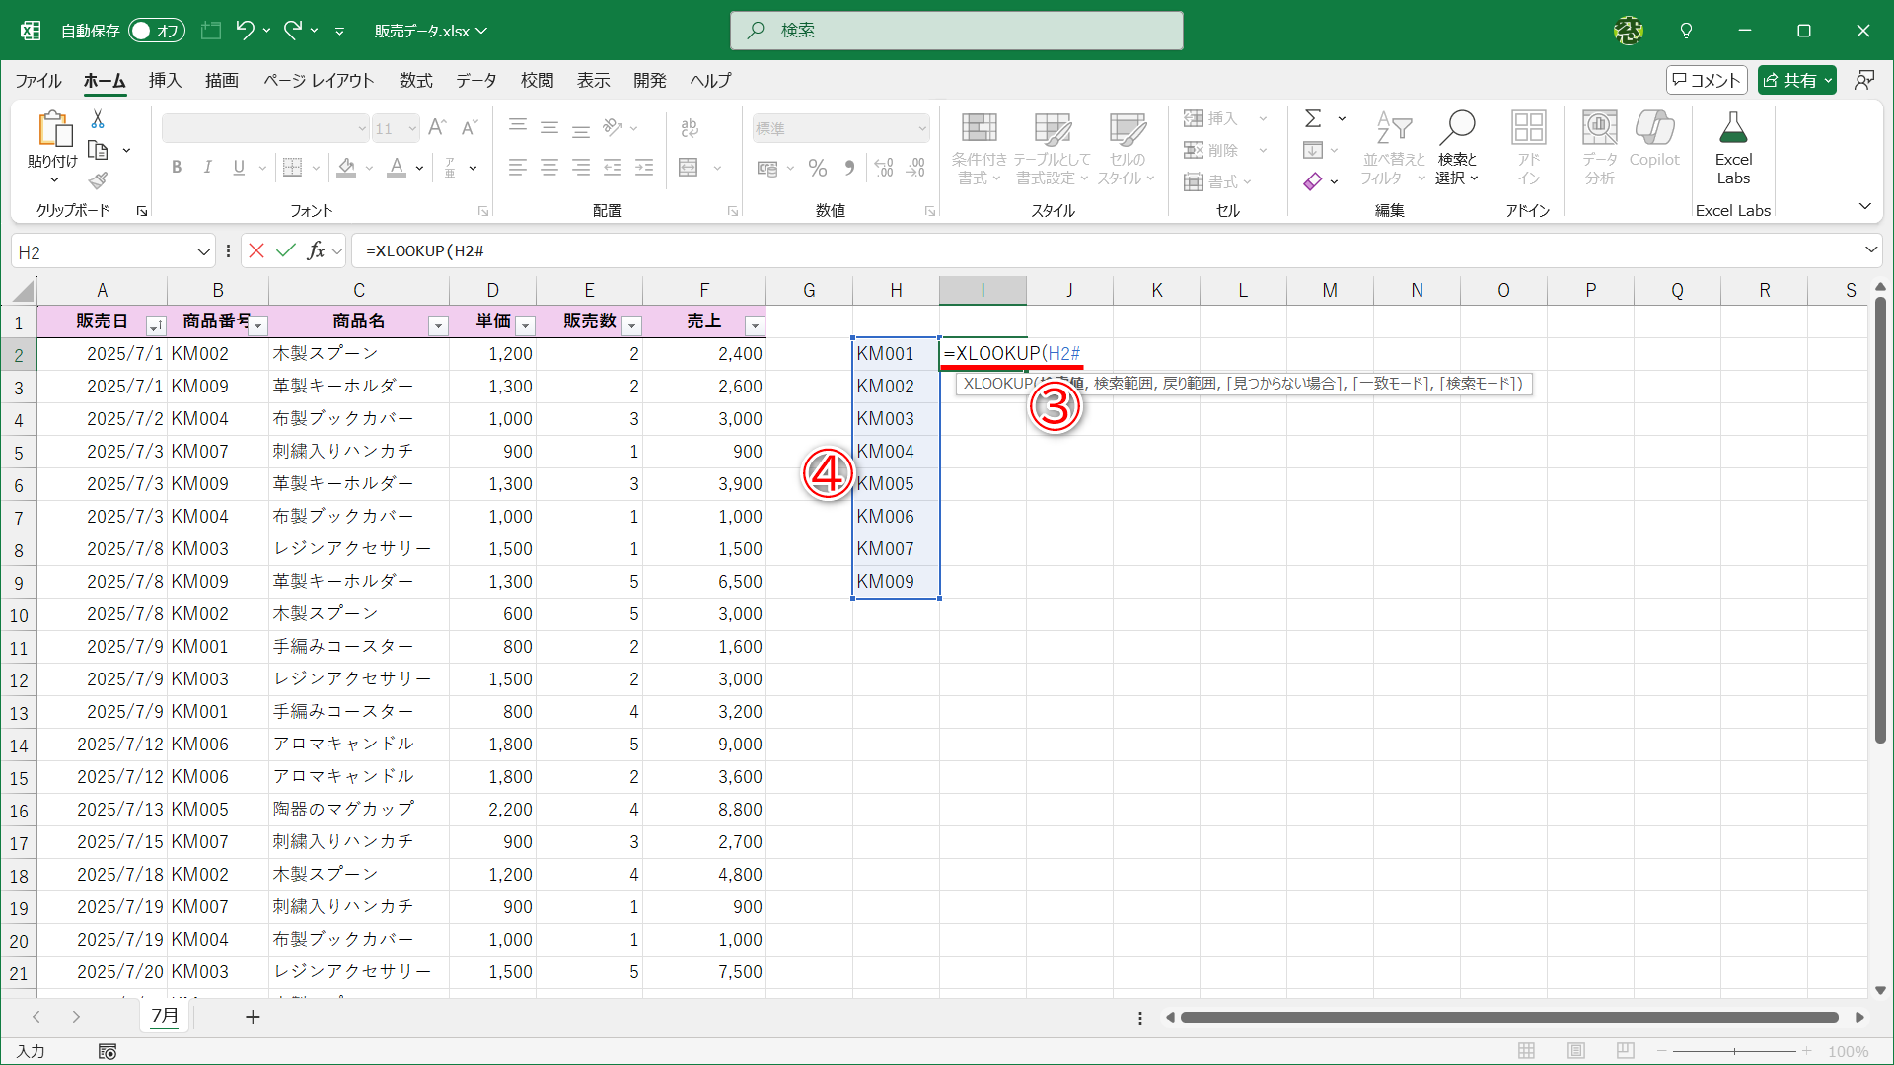Image resolution: width=1894 pixels, height=1065 pixels.
Task: Open 並べ替えとフィルター (Sort & Filter)
Action: click(1392, 148)
